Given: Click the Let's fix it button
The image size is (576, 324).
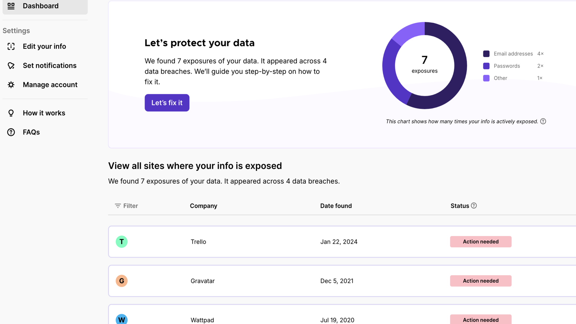Looking at the screenshot, I should (167, 103).
